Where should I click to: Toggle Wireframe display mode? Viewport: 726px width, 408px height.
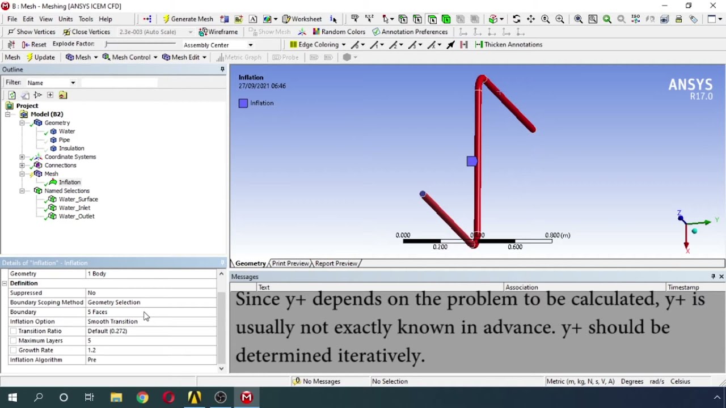[218, 32]
